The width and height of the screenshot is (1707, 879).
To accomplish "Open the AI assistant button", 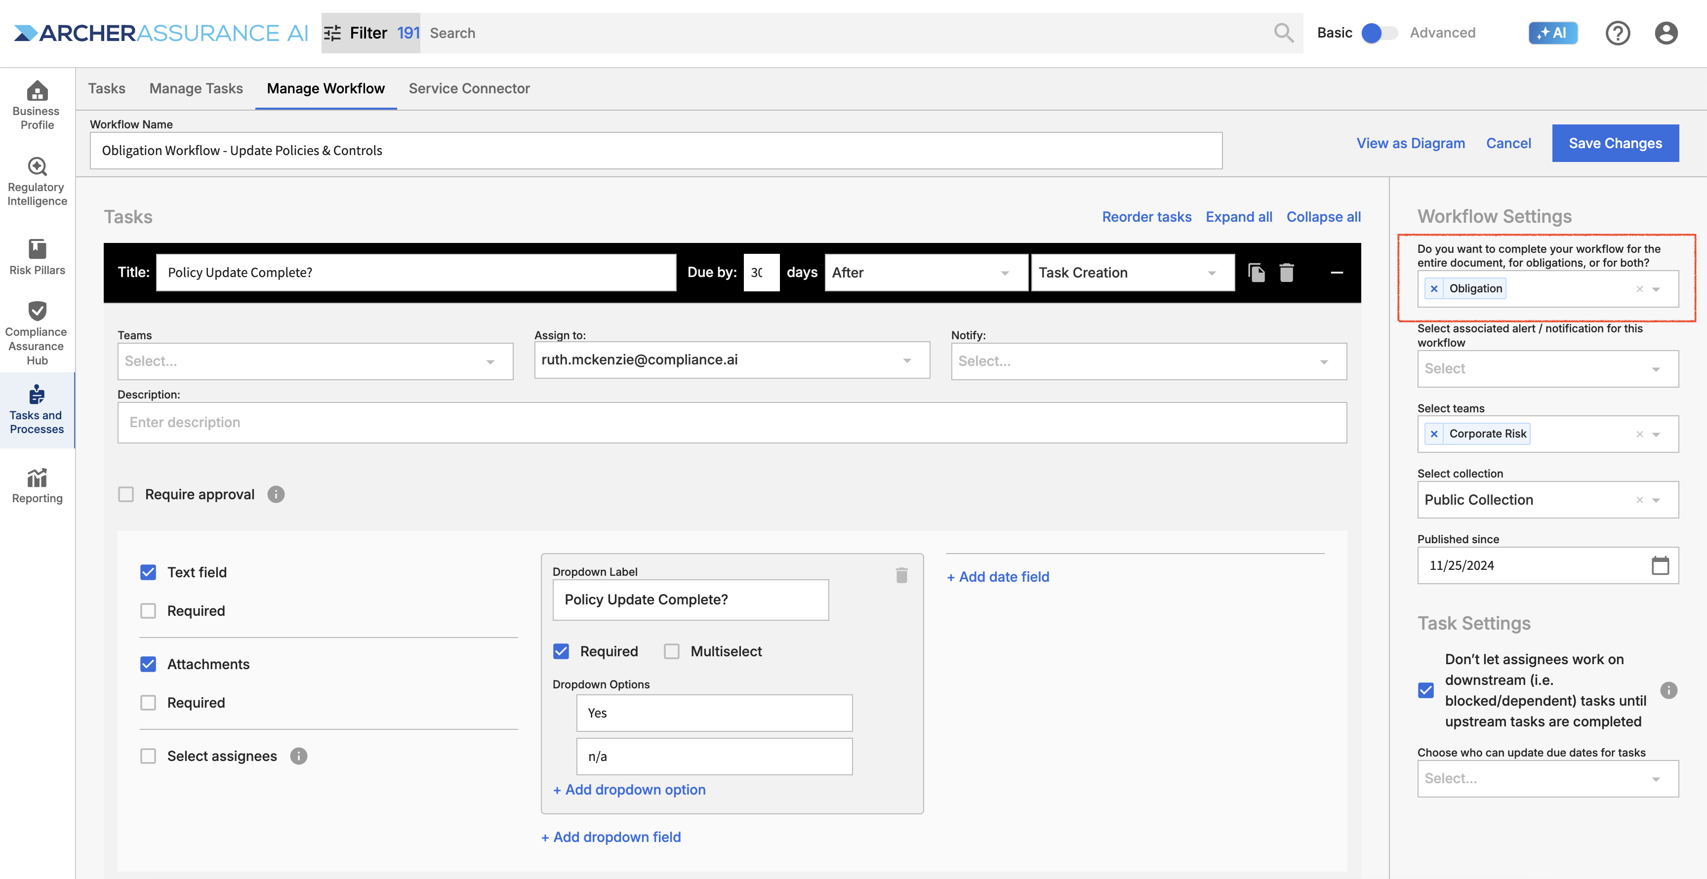I will [1552, 33].
